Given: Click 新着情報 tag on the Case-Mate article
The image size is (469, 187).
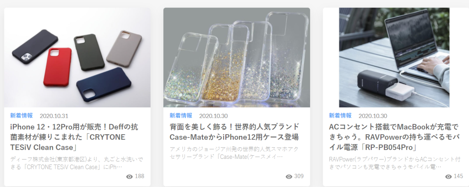Looking at the screenshot, I should click(181, 116).
